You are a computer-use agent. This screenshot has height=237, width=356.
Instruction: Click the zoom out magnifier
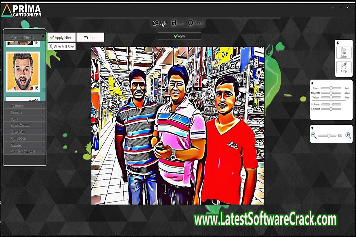(x=314, y=135)
